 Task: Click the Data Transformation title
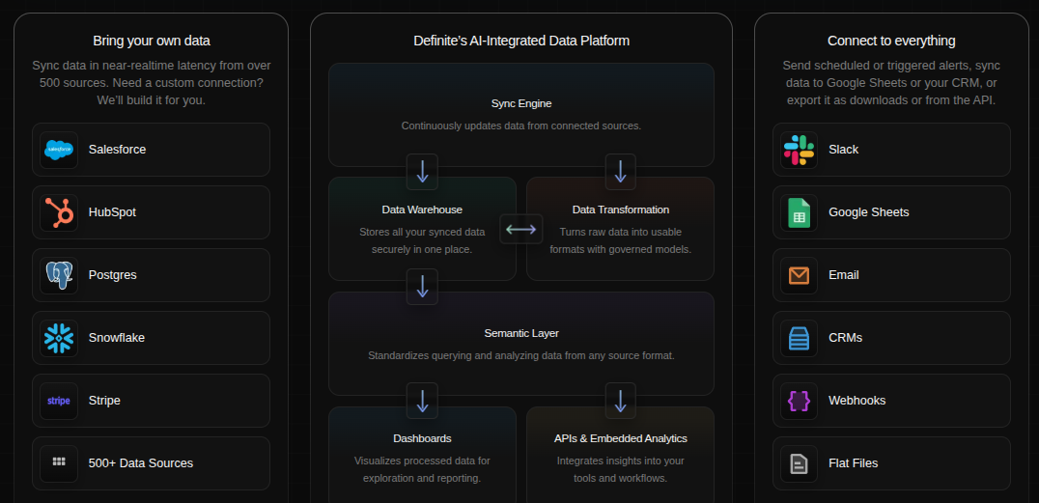pyautogui.click(x=621, y=210)
